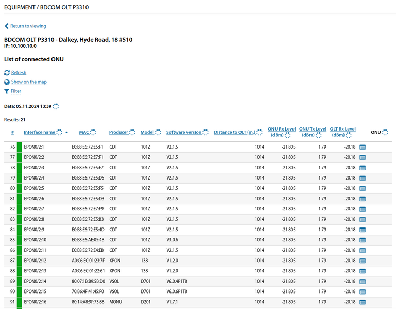Open ONU details icon for EPON0/2:1
Viewport: 396px width, 309px height.
[363, 147]
